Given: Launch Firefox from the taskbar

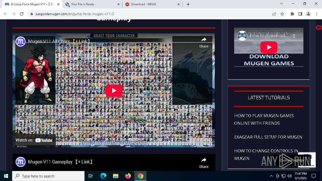Looking at the screenshot, I should [128, 176].
